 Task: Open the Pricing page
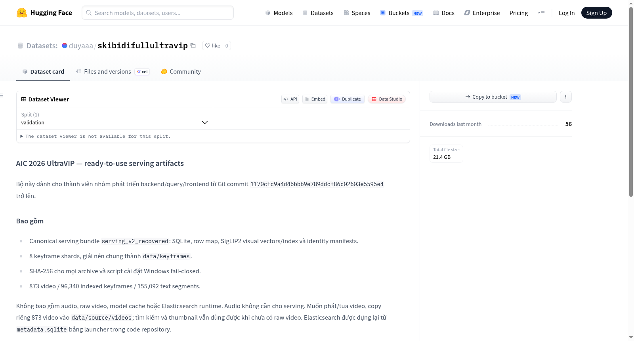pos(519,13)
